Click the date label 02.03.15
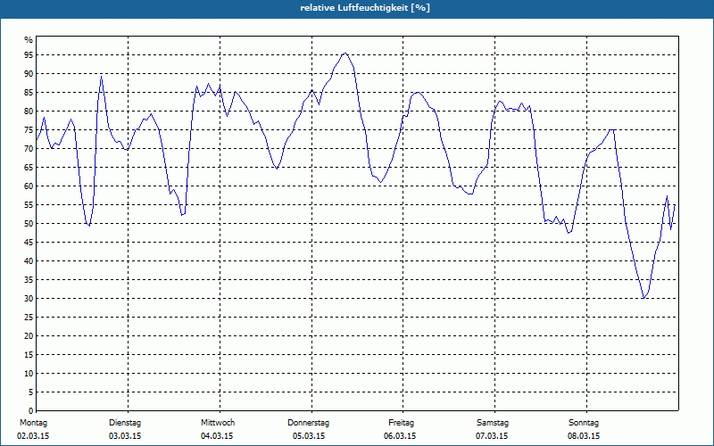Viewport: 714px width, 446px height. (x=33, y=436)
